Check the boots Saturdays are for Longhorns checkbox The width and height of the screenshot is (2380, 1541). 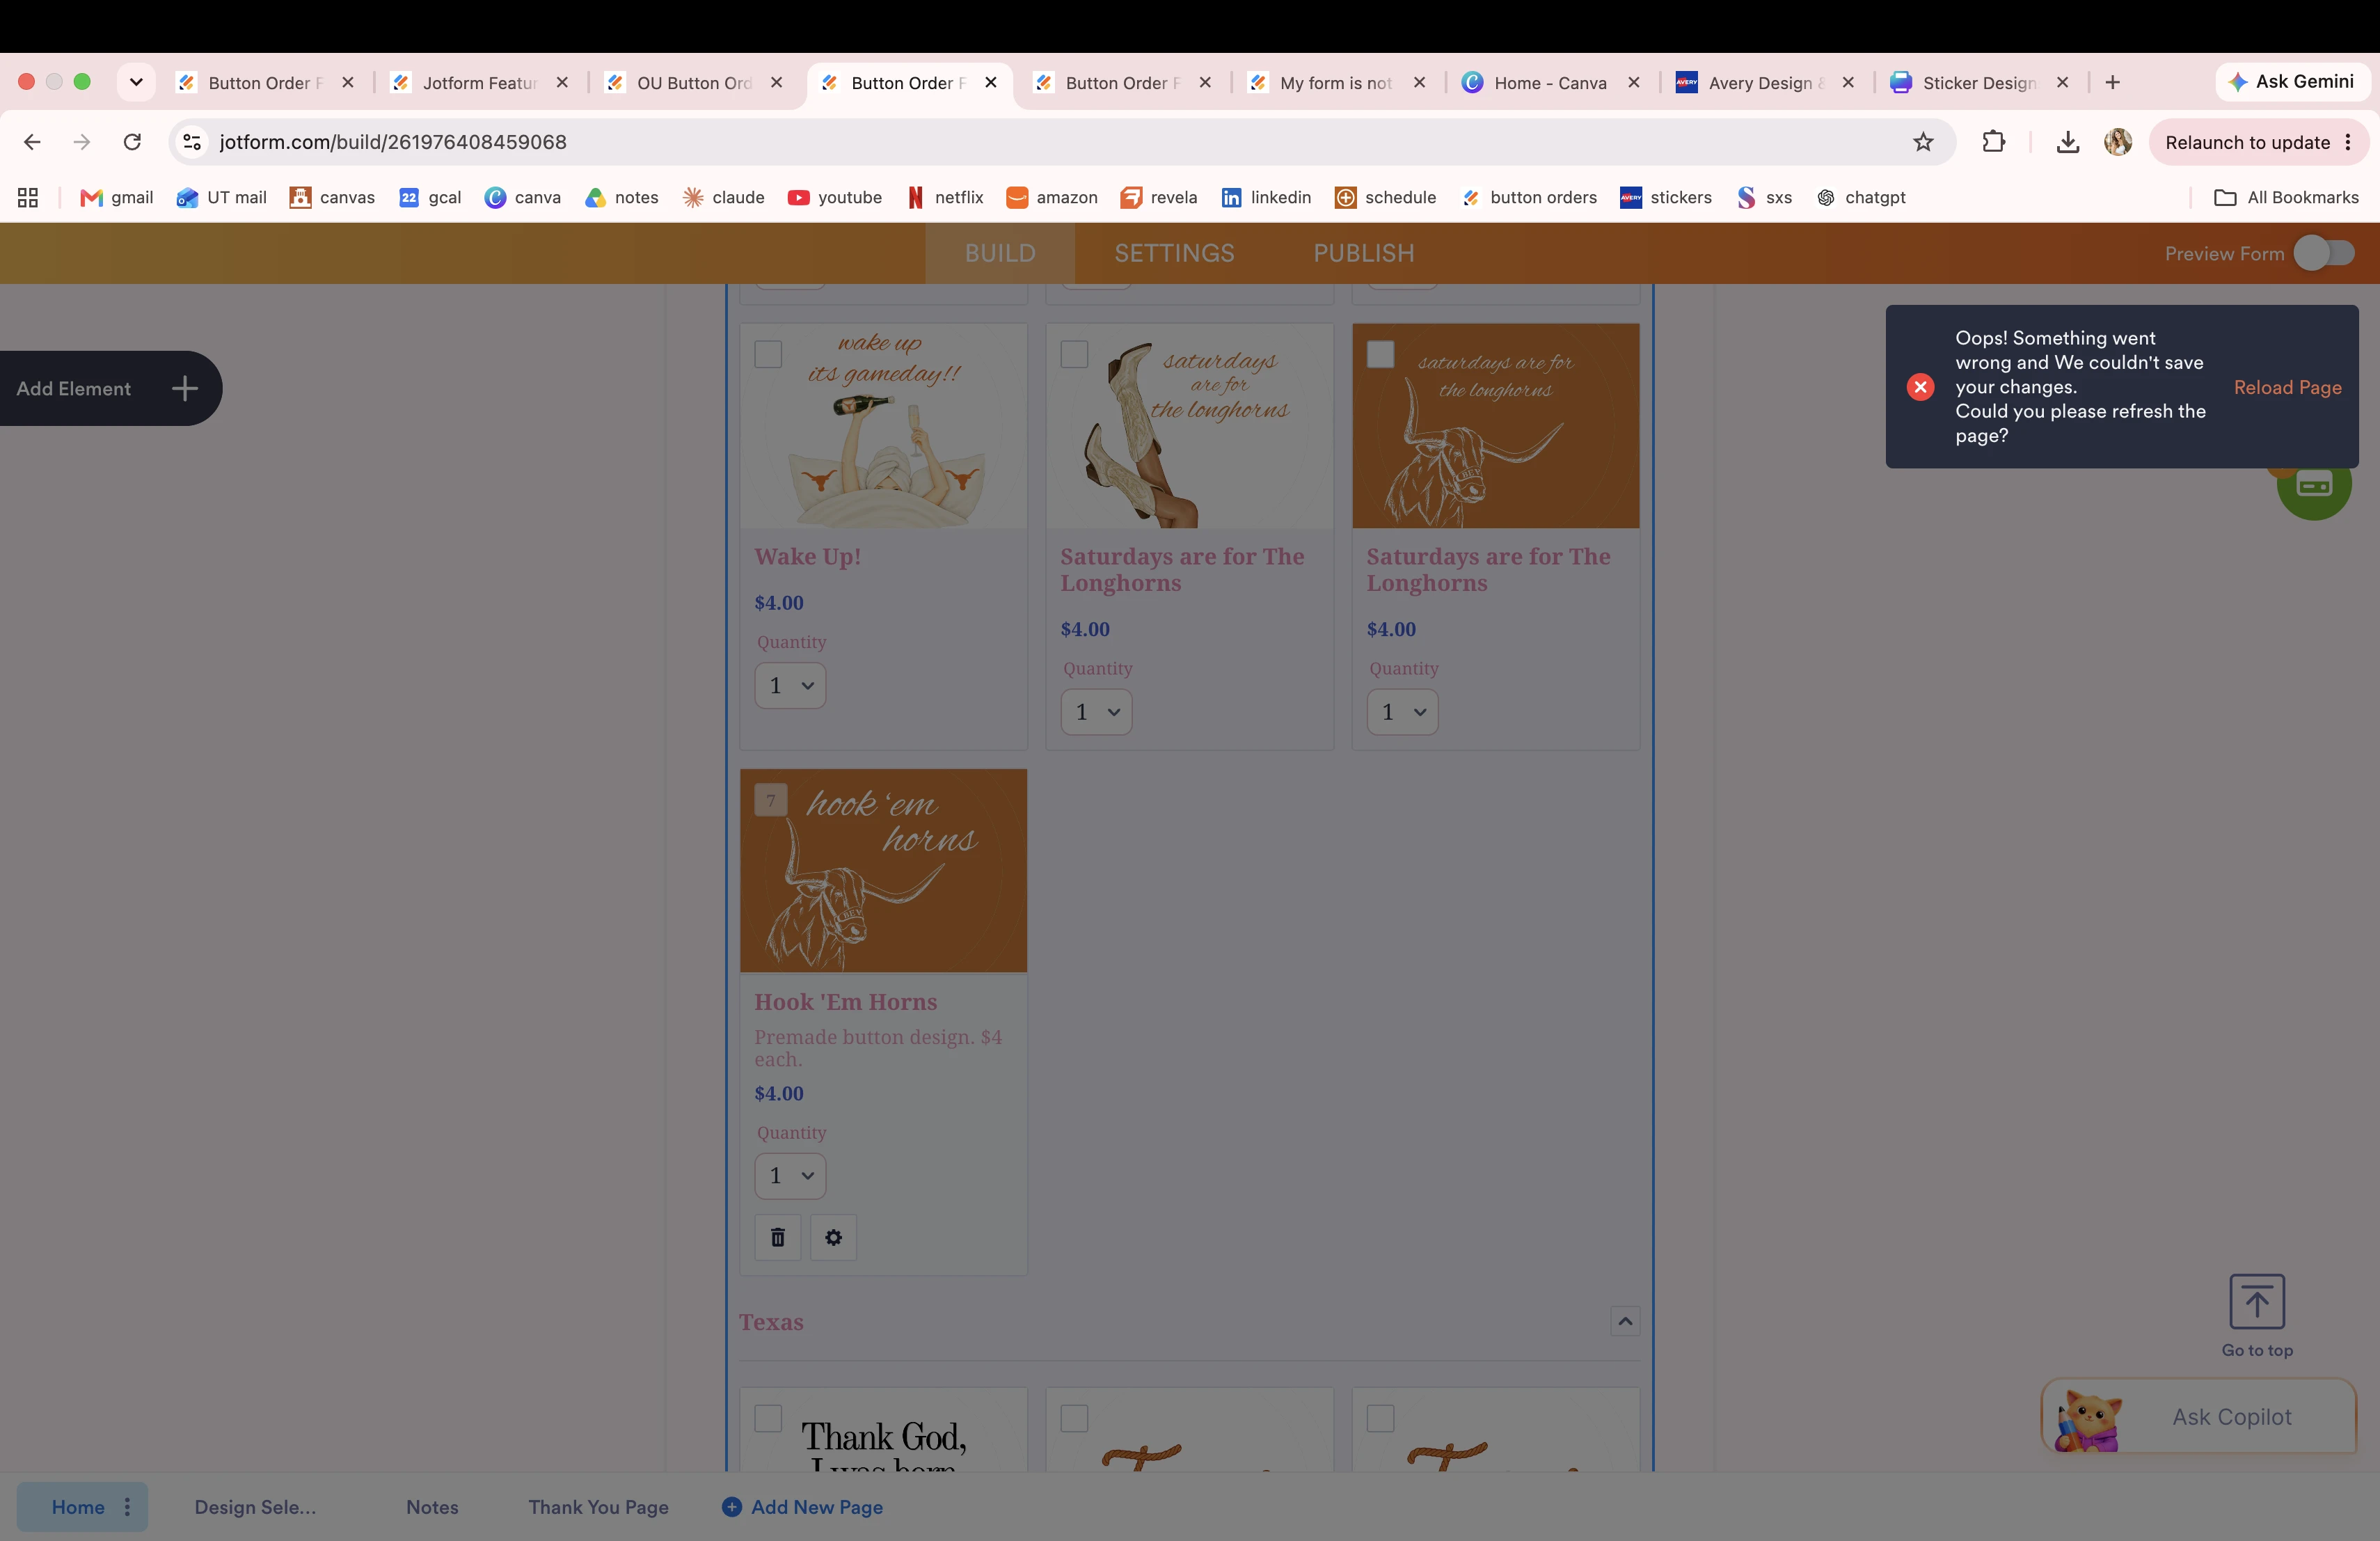click(1074, 355)
